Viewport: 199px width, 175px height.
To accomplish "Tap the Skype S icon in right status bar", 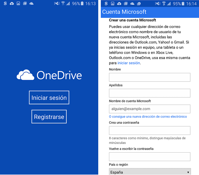I will (x=106, y=4).
